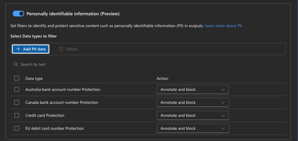Expand the Canada bank account action dropdown
Image resolution: width=298 pixels, height=141 pixels.
[193, 102]
